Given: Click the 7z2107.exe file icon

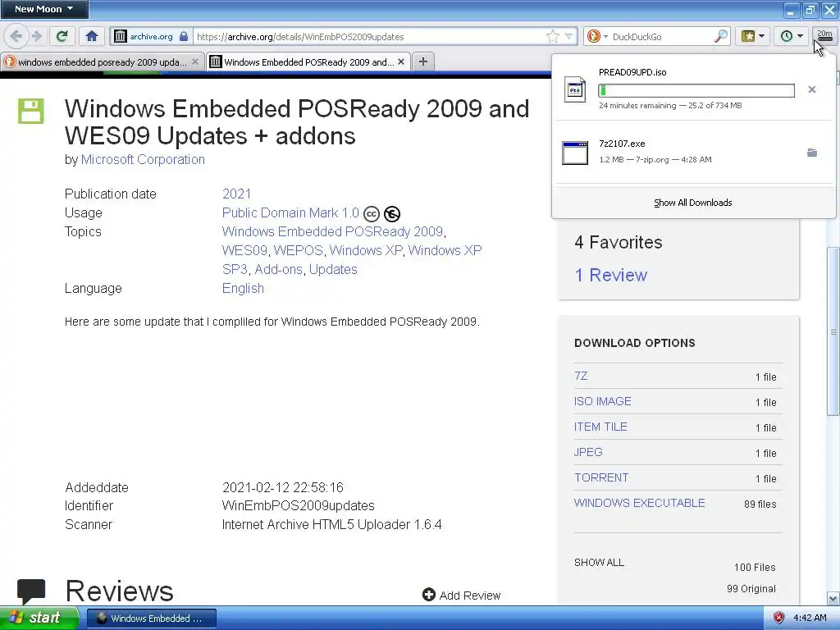Looking at the screenshot, I should coord(575,153).
